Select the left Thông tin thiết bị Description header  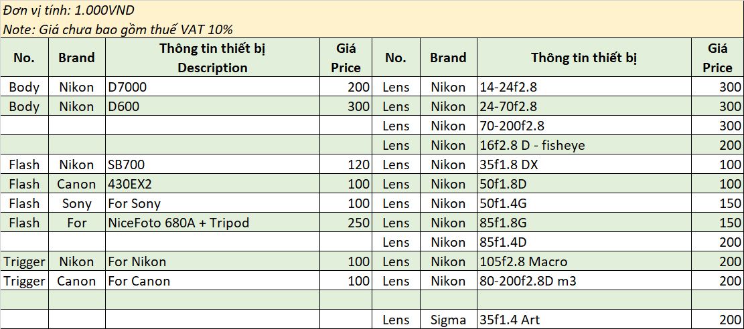pos(212,58)
